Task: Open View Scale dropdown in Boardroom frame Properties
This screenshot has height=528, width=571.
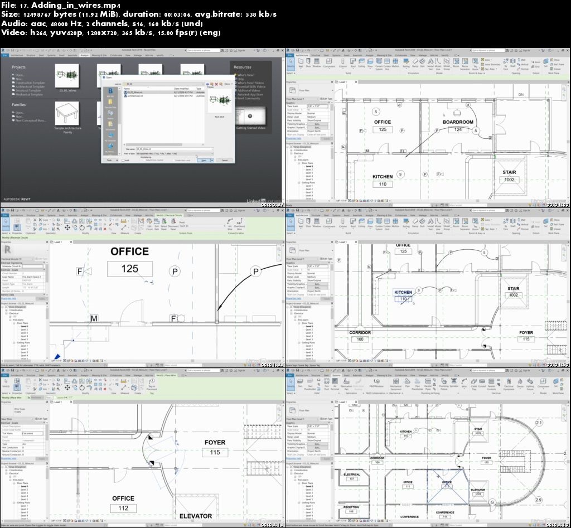Action: coord(318,106)
